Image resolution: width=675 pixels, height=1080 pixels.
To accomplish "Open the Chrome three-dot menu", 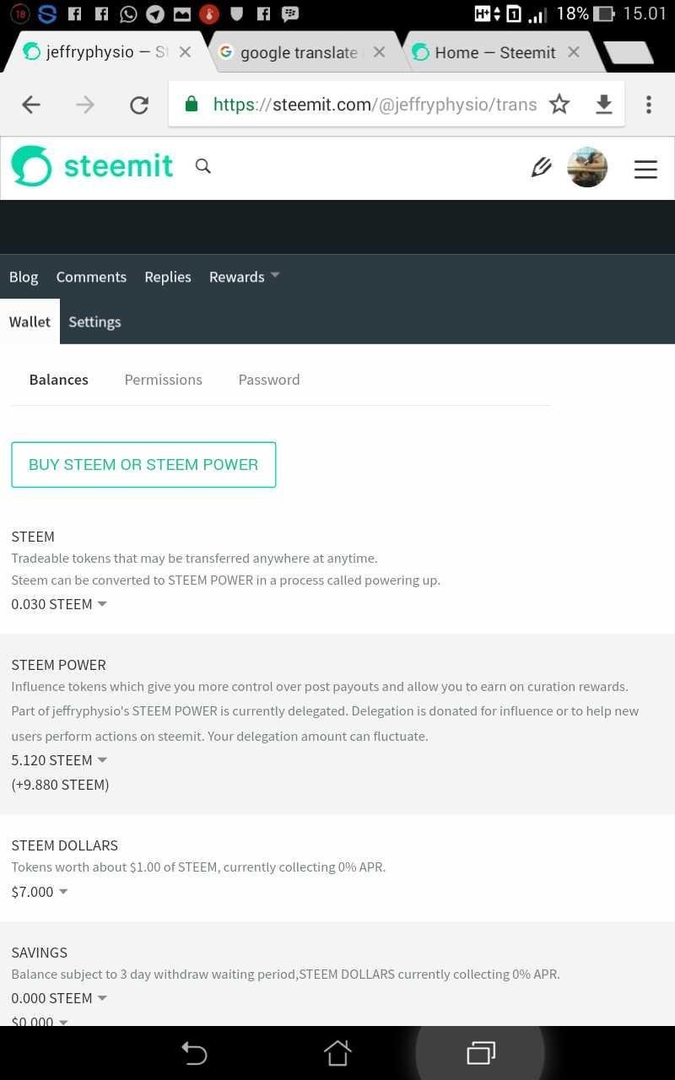I will click(648, 104).
